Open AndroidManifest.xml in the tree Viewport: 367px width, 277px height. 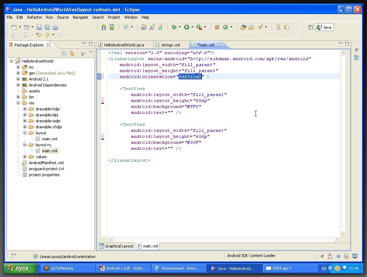tap(46, 163)
